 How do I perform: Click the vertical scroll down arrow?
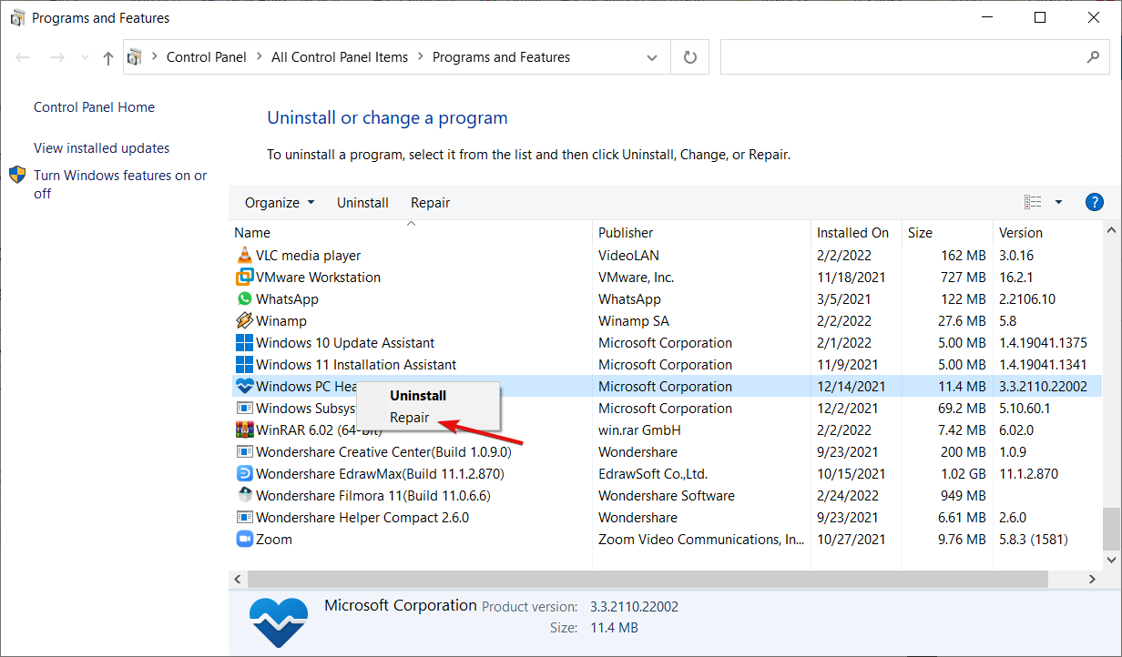click(x=1112, y=559)
